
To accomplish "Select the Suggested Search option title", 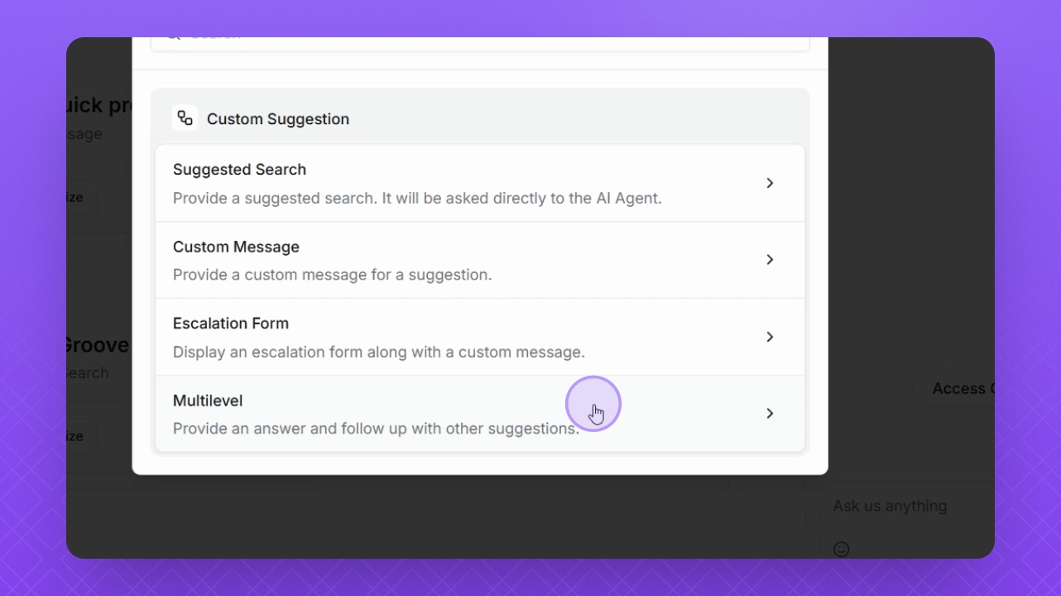I will pyautogui.click(x=239, y=170).
